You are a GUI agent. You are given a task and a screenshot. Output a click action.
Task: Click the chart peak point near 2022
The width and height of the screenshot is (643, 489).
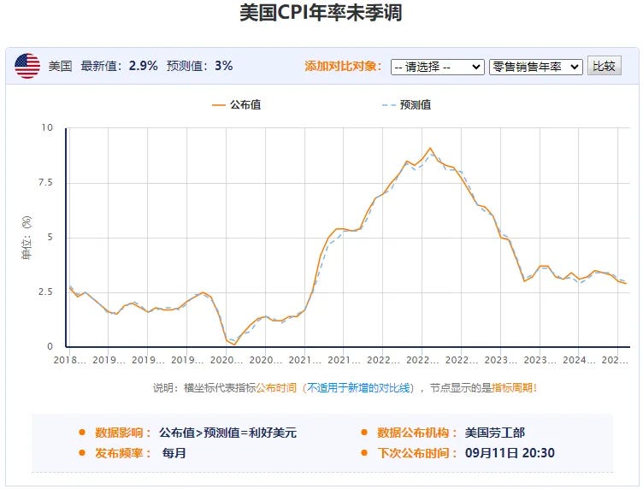pyautogui.click(x=430, y=148)
